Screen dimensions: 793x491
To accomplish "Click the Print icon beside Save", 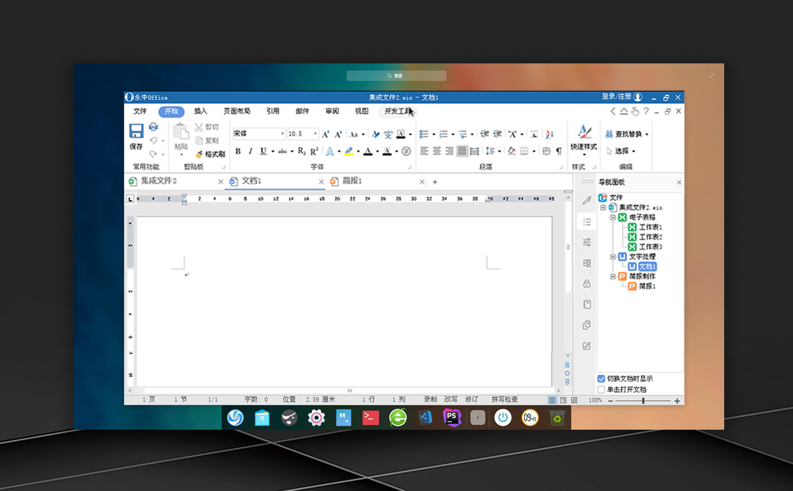I will point(154,127).
